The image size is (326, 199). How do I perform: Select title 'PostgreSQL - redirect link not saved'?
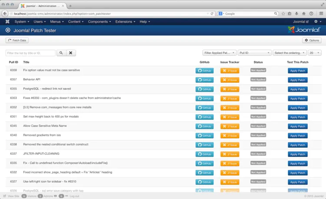coord(47,89)
